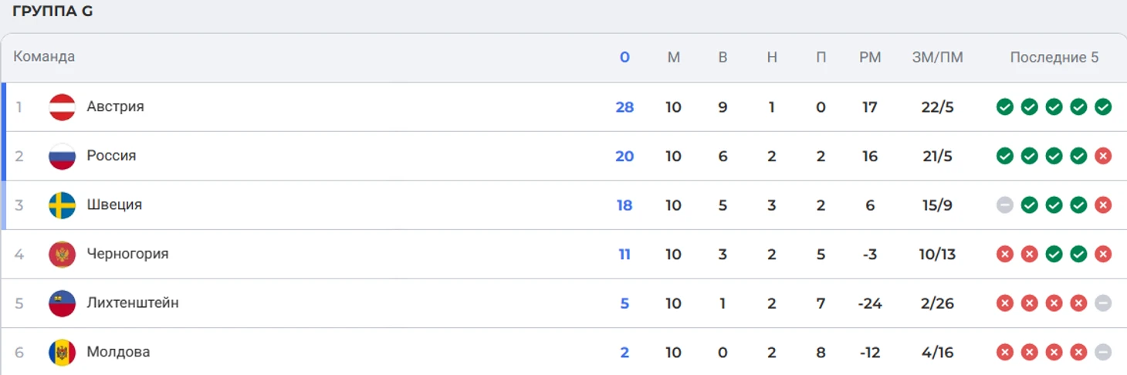Click the Moldova flag icon
Image resolution: width=1127 pixels, height=375 pixels.
coord(62,353)
